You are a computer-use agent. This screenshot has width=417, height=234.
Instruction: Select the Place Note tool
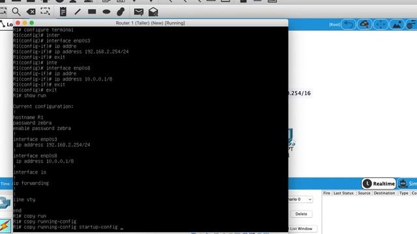click(x=63, y=12)
